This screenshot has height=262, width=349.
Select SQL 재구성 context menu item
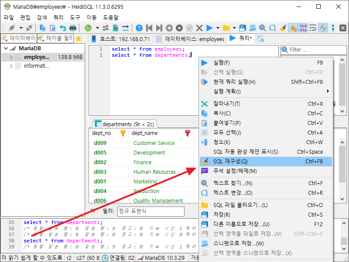266,162
